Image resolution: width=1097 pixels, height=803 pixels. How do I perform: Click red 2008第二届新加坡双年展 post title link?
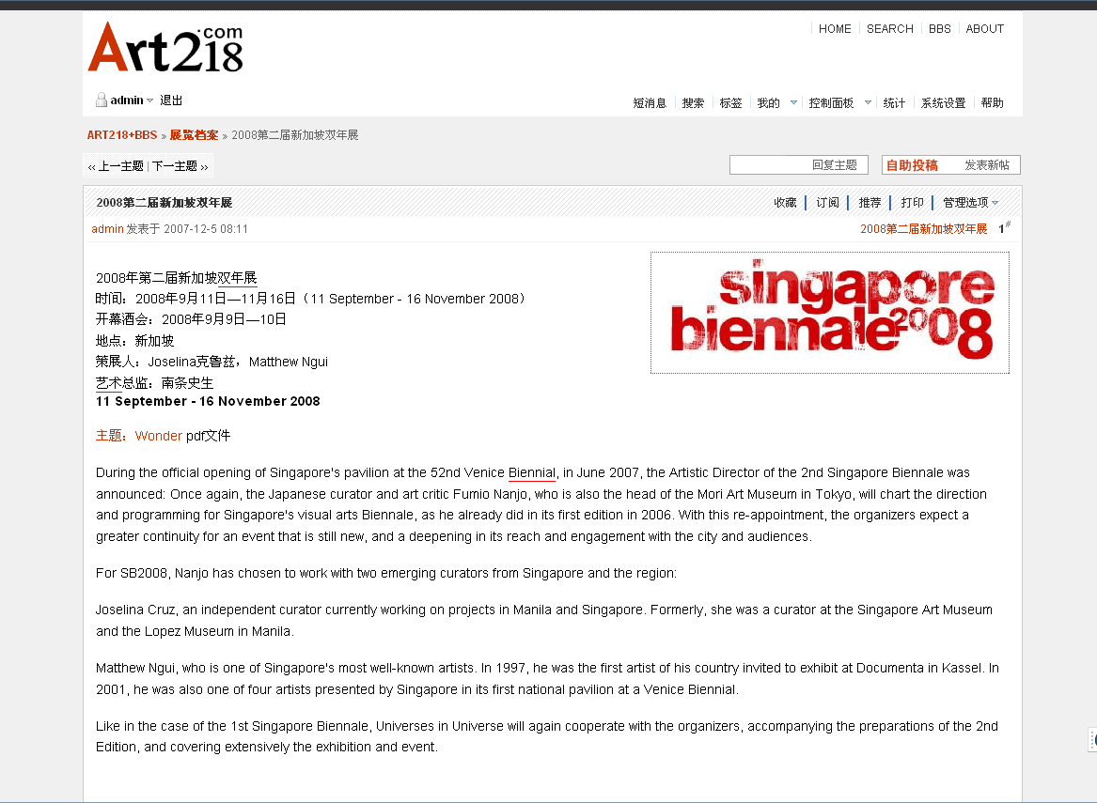tap(923, 228)
